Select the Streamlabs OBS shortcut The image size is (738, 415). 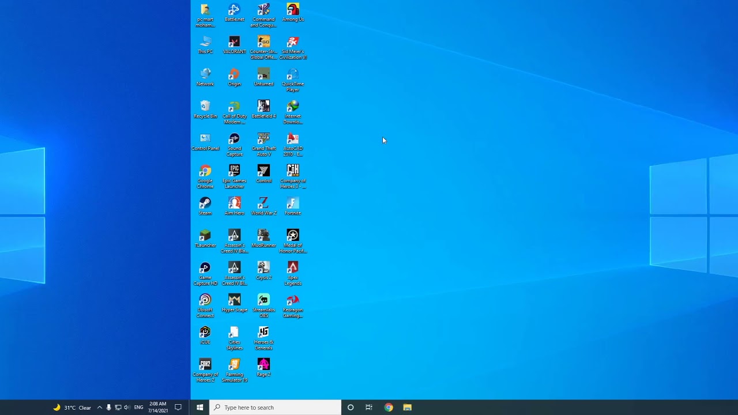[263, 306]
